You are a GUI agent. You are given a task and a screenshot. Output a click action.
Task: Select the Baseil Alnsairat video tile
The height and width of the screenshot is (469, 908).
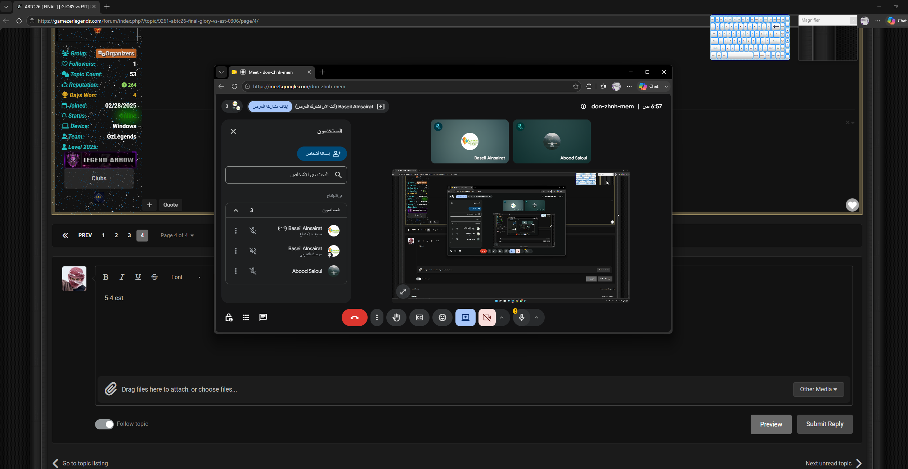coord(469,141)
